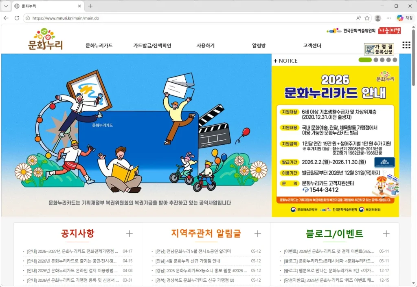Focus the address bar URL field
Image resolution: width=417 pixels, height=287 pixels.
pos(191,18)
